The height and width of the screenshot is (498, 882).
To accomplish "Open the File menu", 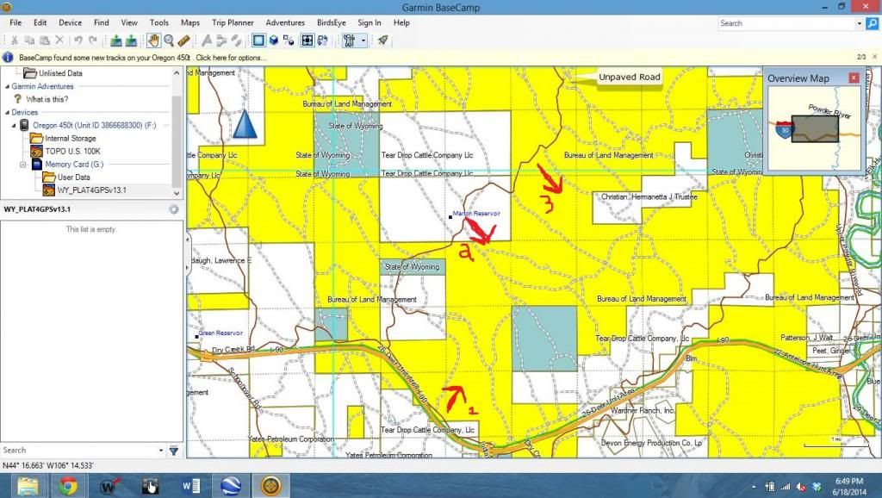I will pos(16,22).
